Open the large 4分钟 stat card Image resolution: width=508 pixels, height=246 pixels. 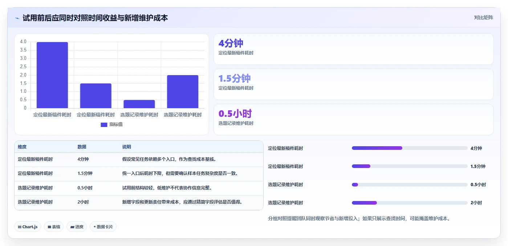click(354, 49)
